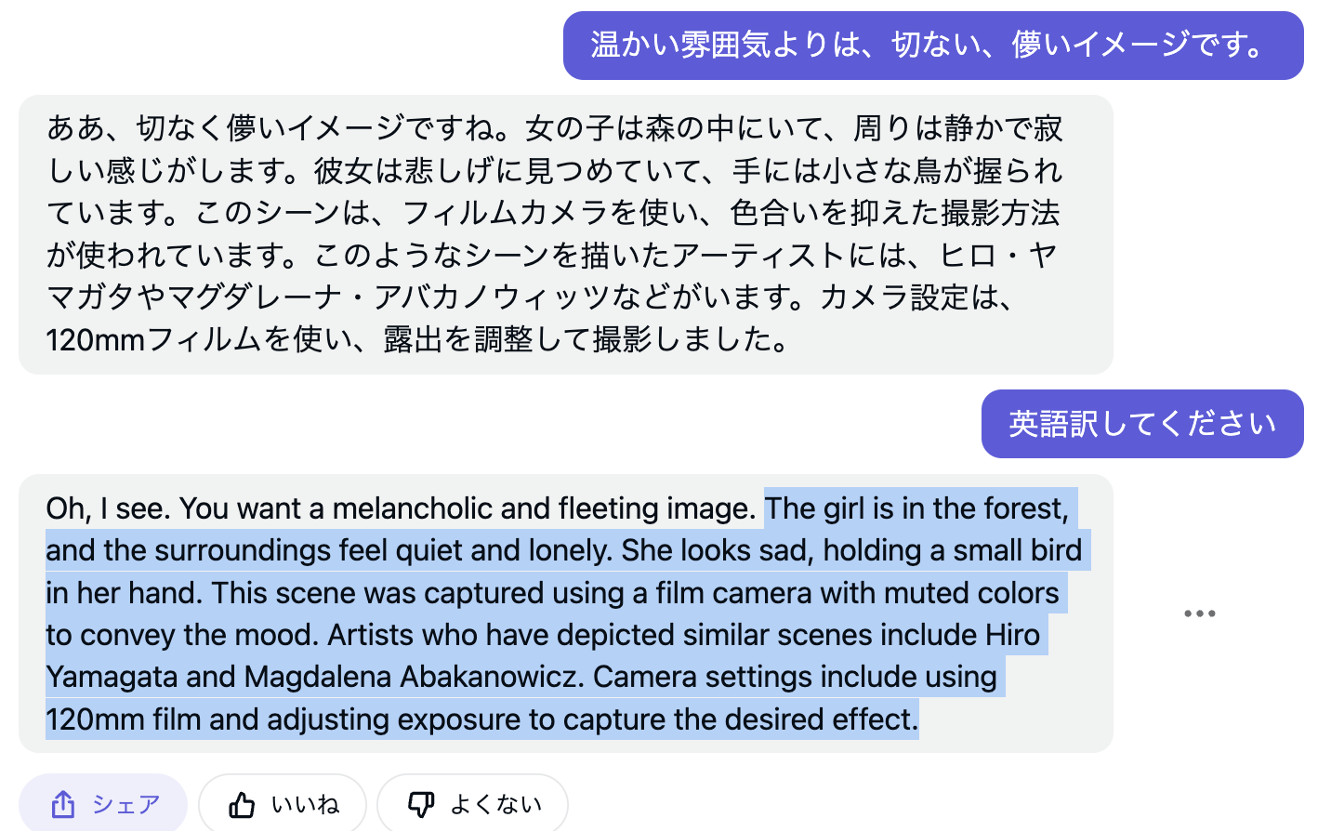Image resolution: width=1318 pixels, height=831 pixels.
Task: Click the name 'Hiro' in the English reply
Action: coord(1012,635)
